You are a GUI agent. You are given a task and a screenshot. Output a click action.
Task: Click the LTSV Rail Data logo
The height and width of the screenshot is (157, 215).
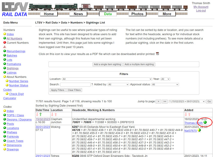click(13, 8)
